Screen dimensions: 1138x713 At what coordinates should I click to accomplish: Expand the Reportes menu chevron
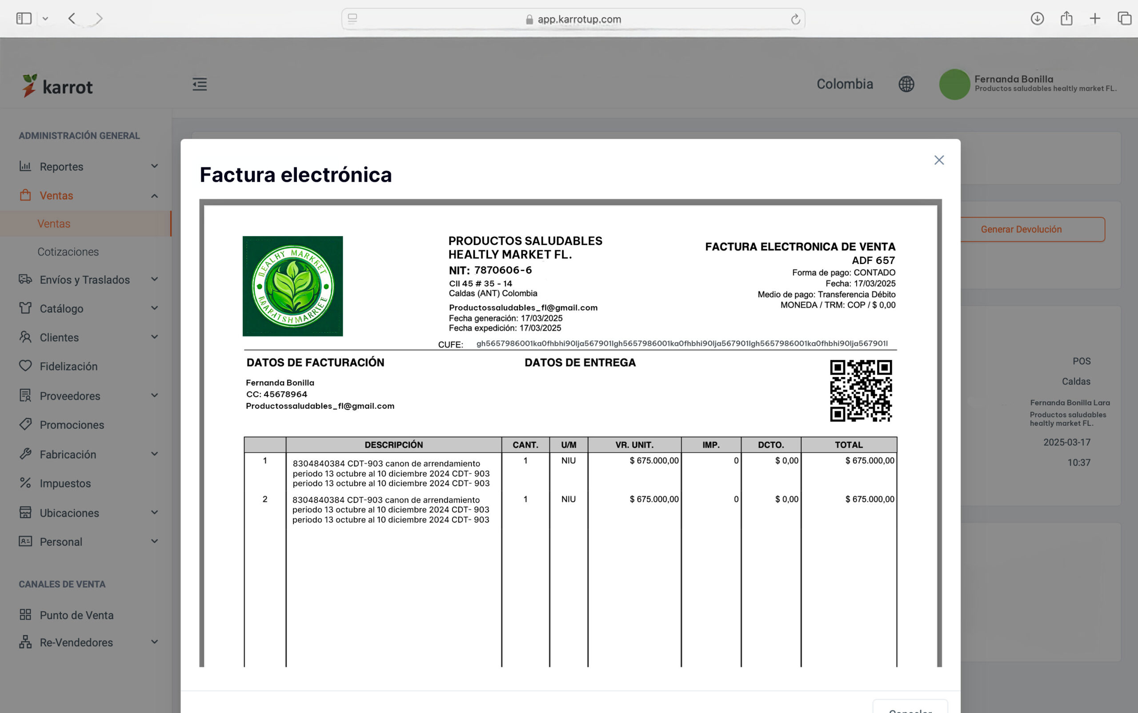click(x=154, y=166)
